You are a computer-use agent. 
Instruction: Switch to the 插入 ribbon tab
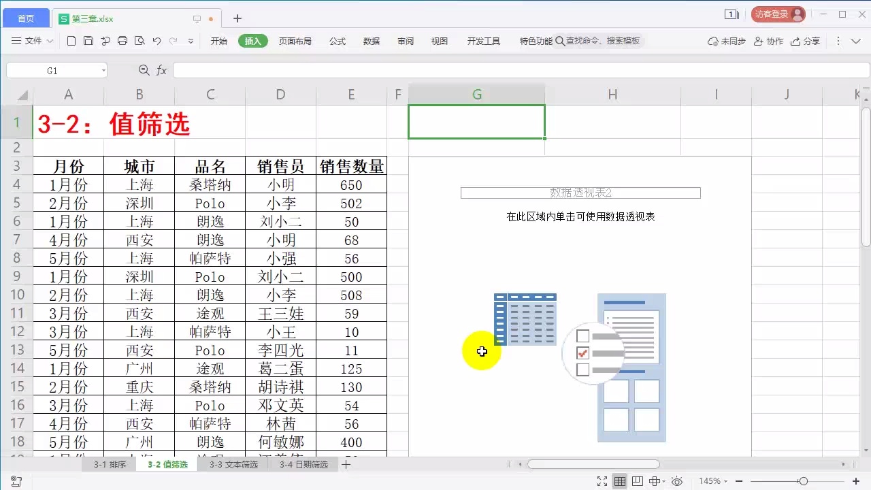tap(252, 41)
